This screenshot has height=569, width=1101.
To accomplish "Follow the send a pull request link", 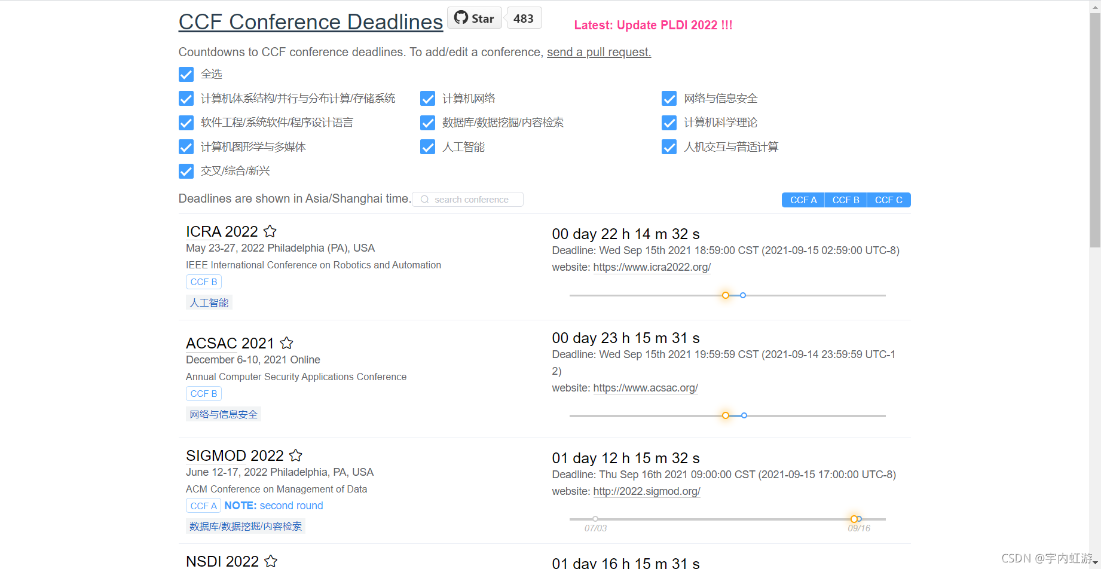I will 599,52.
